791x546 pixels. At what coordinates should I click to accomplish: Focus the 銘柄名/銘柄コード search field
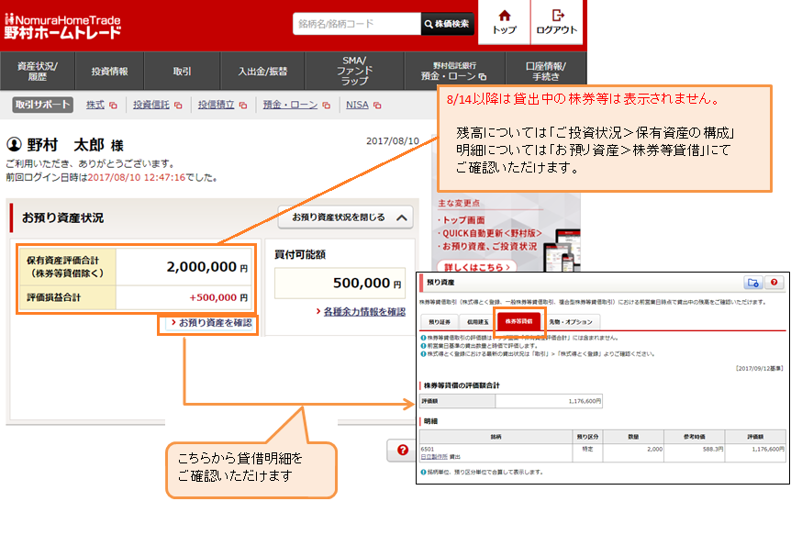tap(357, 24)
